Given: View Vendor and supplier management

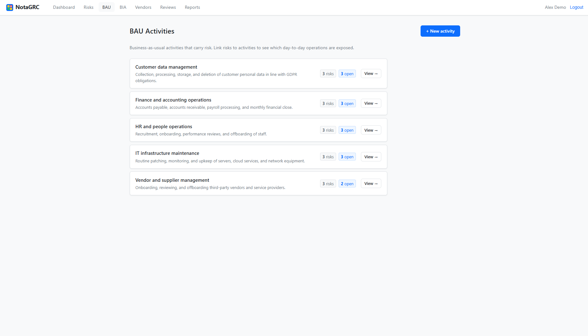Looking at the screenshot, I should coord(371,184).
